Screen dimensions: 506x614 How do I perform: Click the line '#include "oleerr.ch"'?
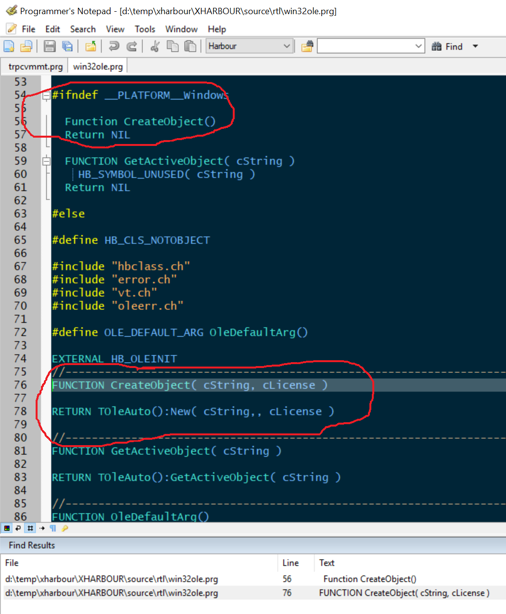click(x=118, y=306)
